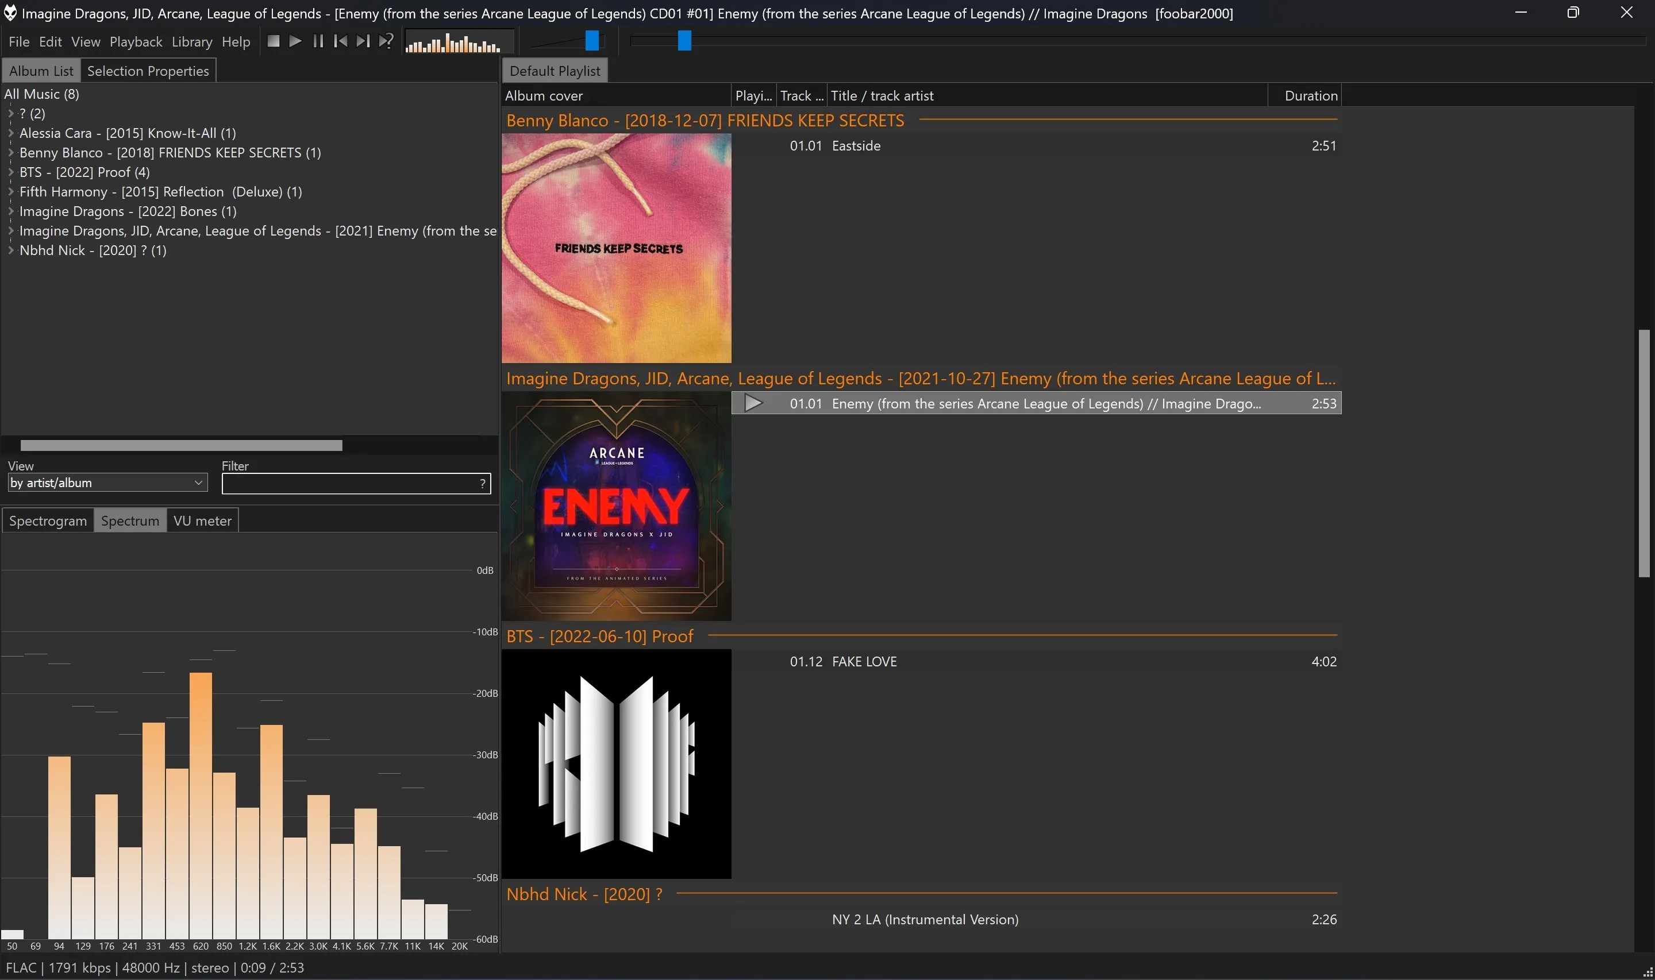Go to previous track icon

click(x=341, y=40)
